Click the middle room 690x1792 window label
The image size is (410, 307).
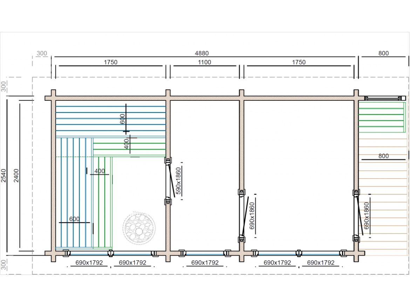(205, 263)
